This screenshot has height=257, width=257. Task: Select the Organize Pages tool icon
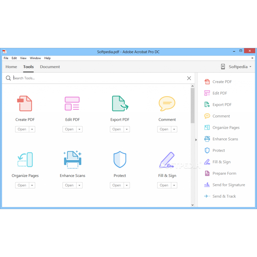point(25,159)
